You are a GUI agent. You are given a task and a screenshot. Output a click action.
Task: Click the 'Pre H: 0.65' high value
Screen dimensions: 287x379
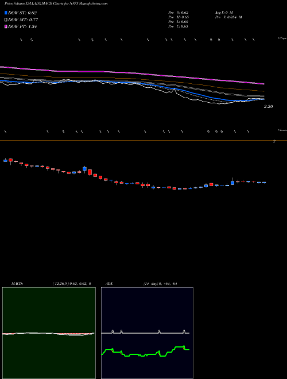tap(179, 17)
